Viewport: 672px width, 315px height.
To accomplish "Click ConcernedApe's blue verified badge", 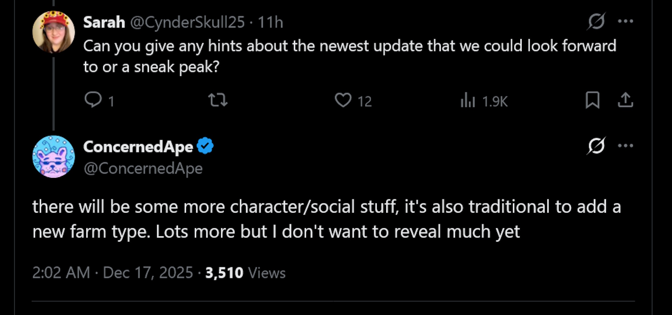I will [x=205, y=146].
